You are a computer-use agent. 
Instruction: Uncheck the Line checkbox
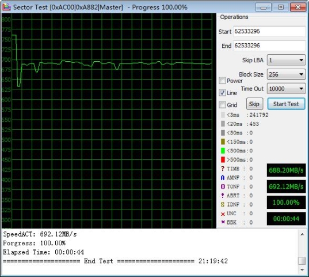click(x=222, y=92)
